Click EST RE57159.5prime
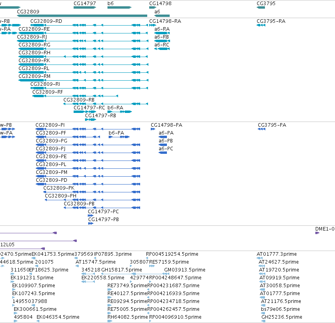 point(152,266)
